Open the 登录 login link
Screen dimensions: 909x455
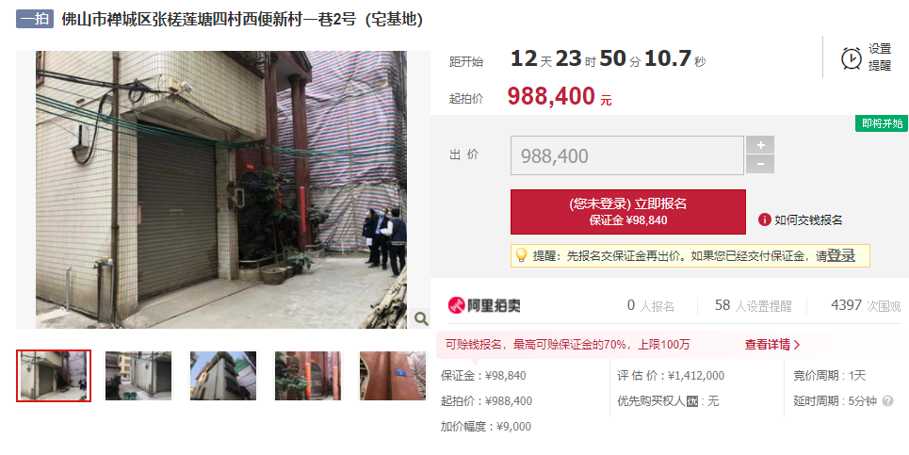841,255
